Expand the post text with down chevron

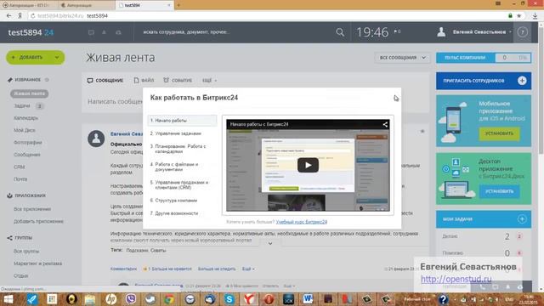coord(270,244)
